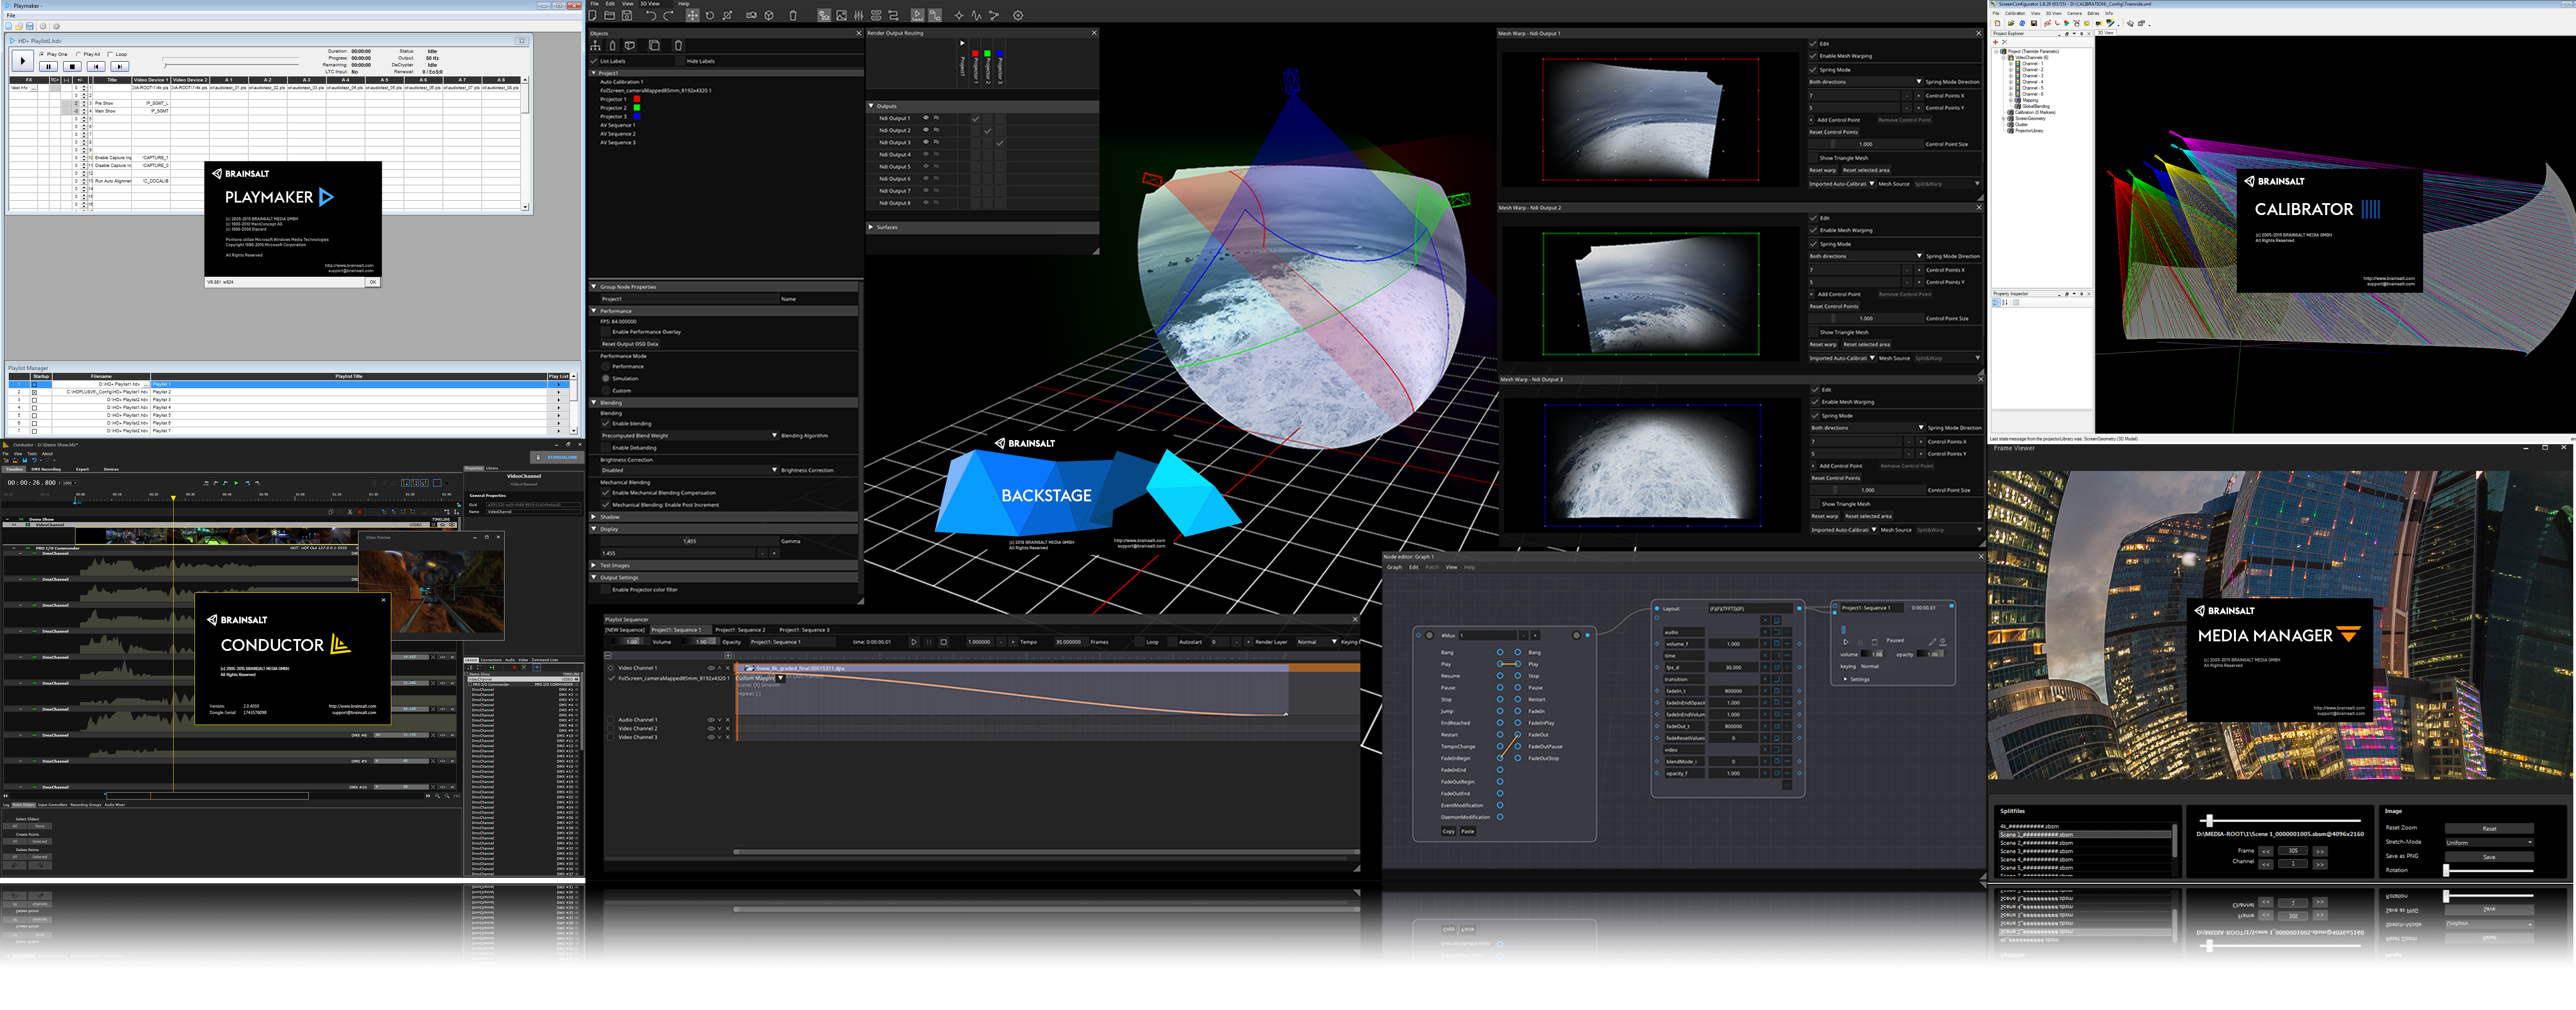This screenshot has width=2576, height=1010.
Task: Open the Graph menu in Node editor
Action: click(1394, 567)
